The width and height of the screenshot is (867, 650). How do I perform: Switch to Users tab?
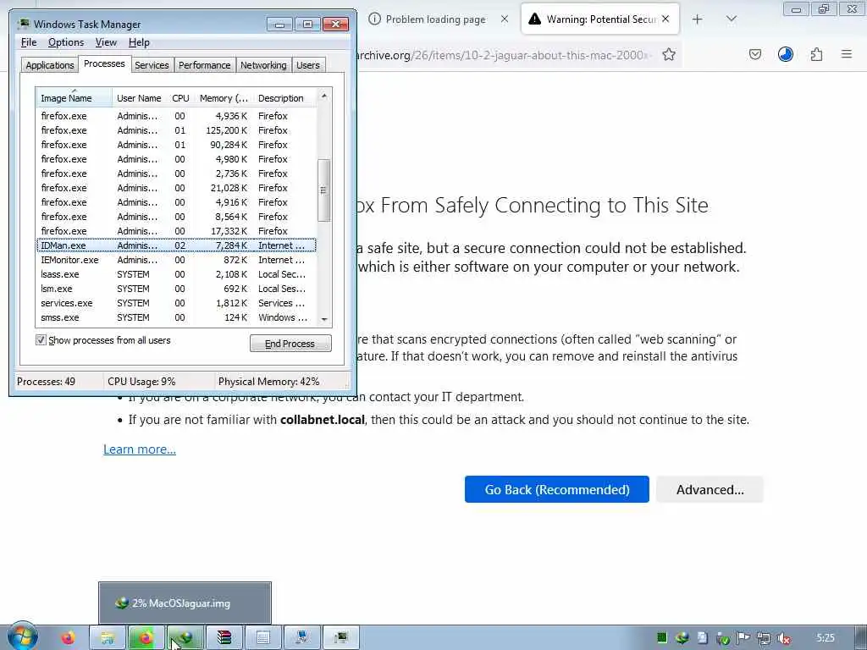(x=308, y=65)
